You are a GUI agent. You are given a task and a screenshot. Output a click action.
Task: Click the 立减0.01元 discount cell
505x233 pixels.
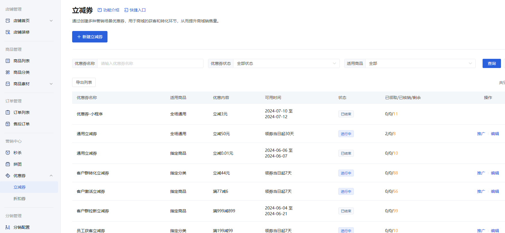tap(223, 153)
